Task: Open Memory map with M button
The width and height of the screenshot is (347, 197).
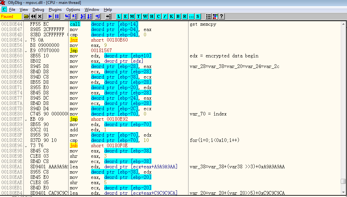Action: coord(132,16)
